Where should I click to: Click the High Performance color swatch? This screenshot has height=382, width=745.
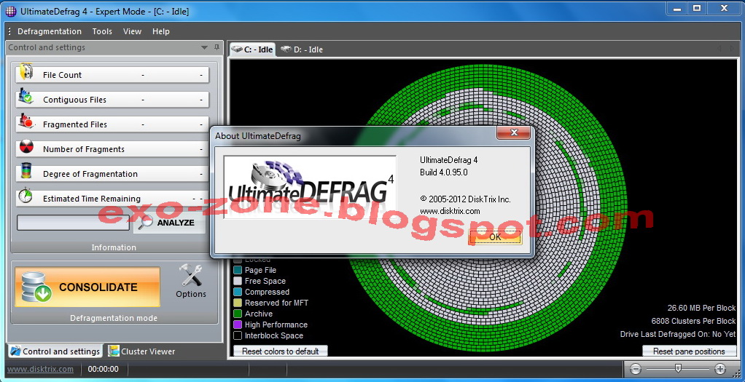click(x=238, y=325)
